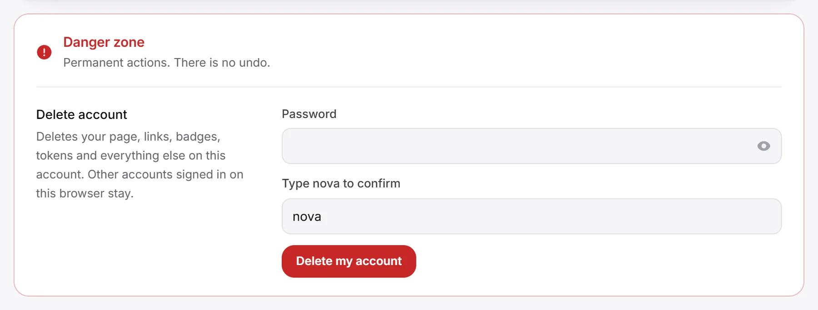
Task: Click the 'Type nova to confirm' label
Action: pyautogui.click(x=341, y=183)
